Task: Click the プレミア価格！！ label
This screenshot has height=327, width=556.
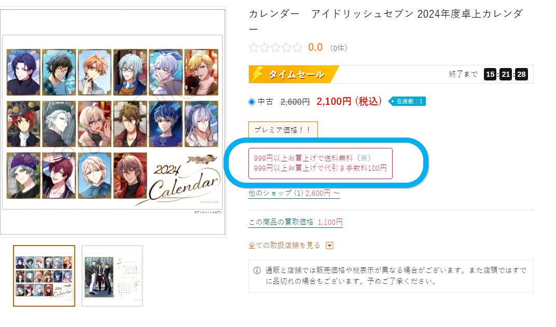Action: pyautogui.click(x=283, y=130)
